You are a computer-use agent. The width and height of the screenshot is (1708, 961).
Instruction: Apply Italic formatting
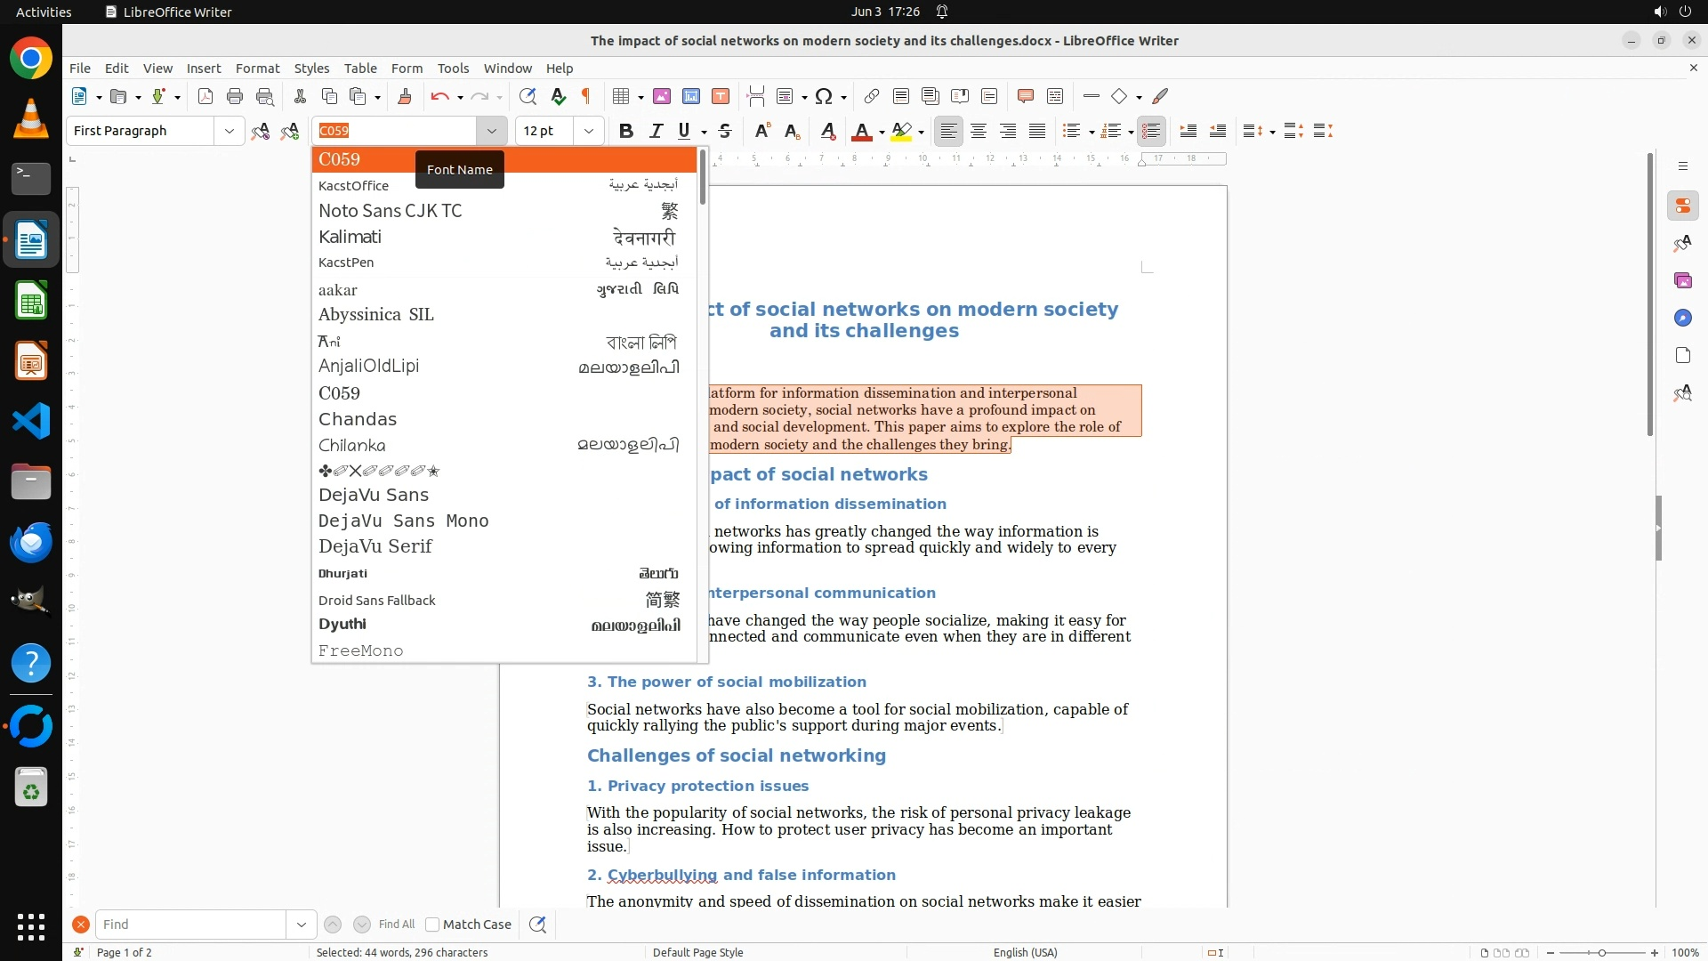[x=656, y=131]
